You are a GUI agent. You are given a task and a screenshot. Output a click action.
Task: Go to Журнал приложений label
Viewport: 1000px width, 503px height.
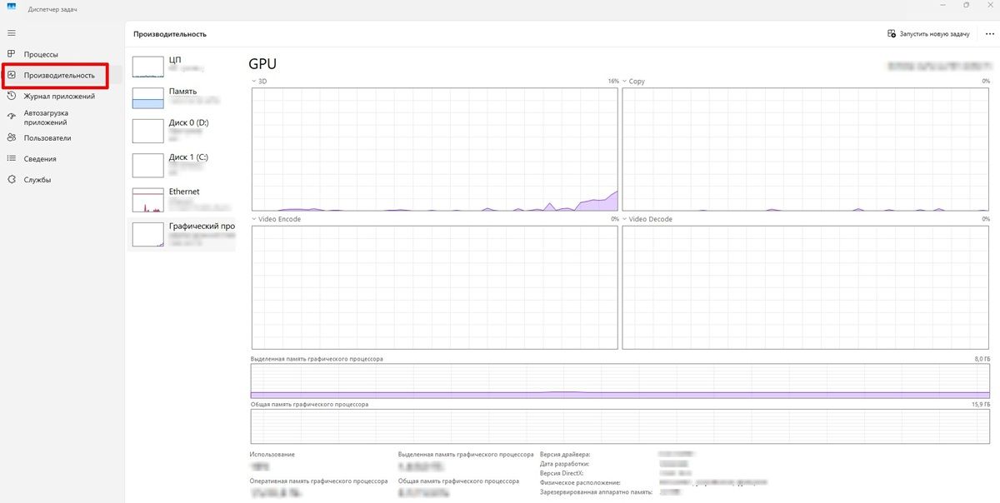pos(59,96)
